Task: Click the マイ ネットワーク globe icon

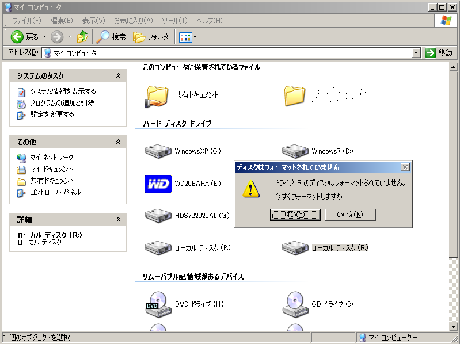Action: pos(21,158)
